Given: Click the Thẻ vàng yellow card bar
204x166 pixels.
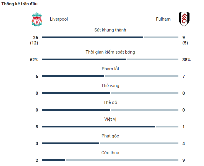Looking at the screenshot, I should tap(110, 93).
